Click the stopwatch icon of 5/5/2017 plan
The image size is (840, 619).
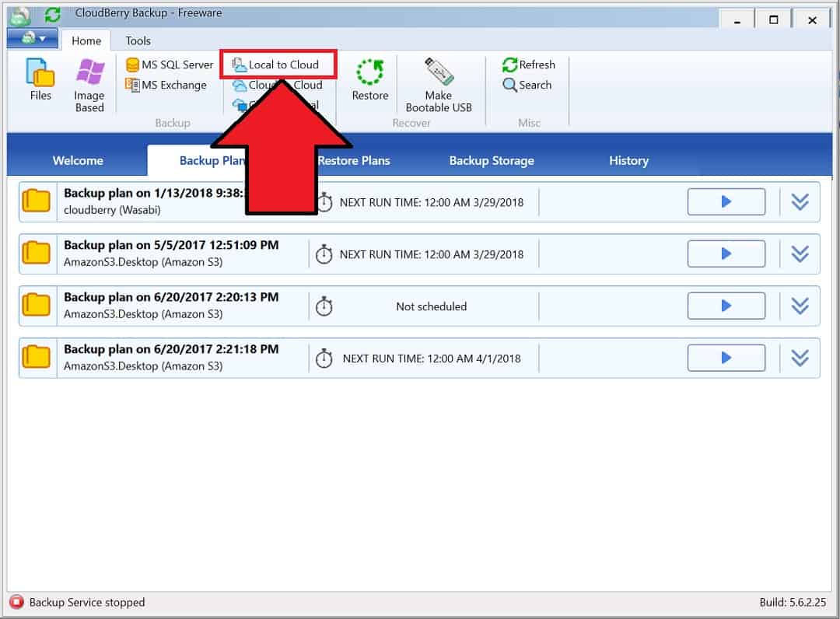coord(324,254)
